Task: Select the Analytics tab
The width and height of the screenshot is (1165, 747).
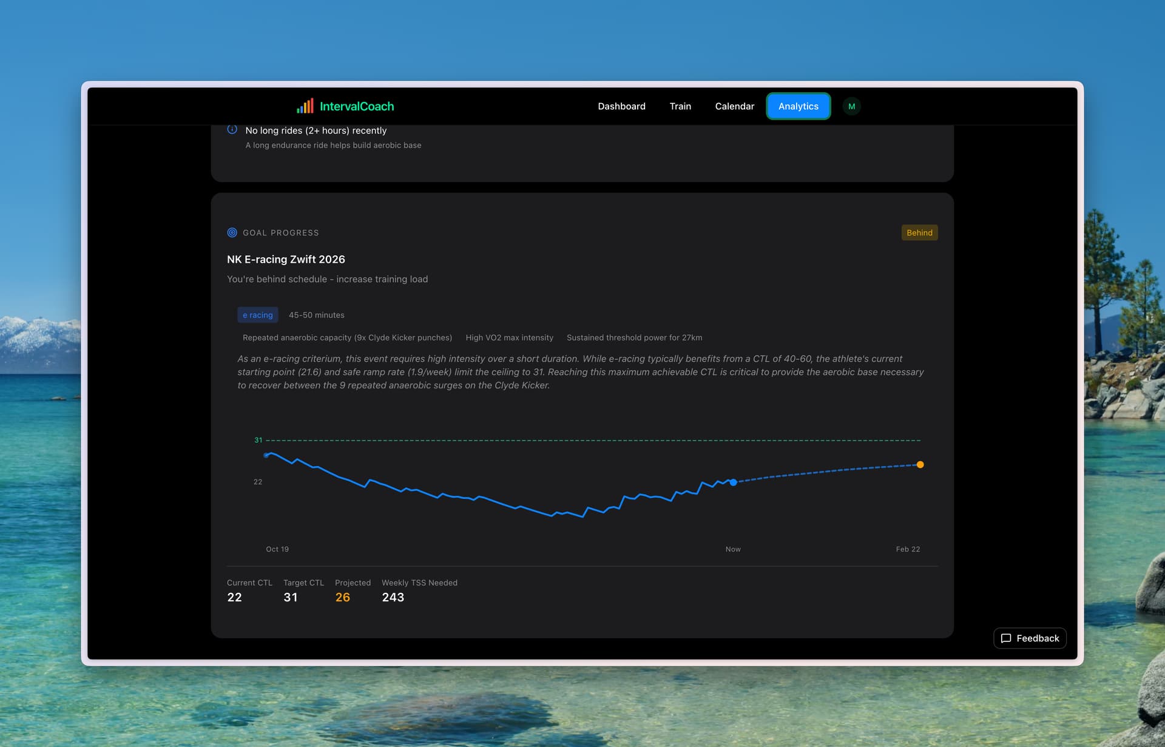Action: coord(798,106)
